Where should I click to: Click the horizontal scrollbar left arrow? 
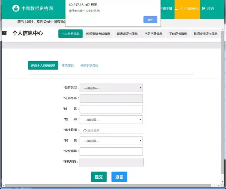click(x=3, y=186)
